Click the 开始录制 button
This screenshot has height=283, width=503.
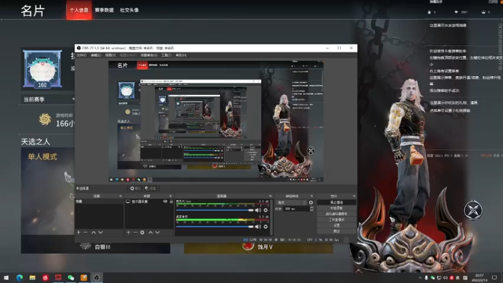336,208
